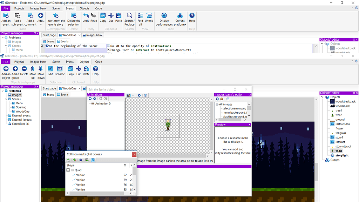This screenshot has width=359, height=202.
Task: Open the "Display performances" tool icon
Action: point(164,18)
